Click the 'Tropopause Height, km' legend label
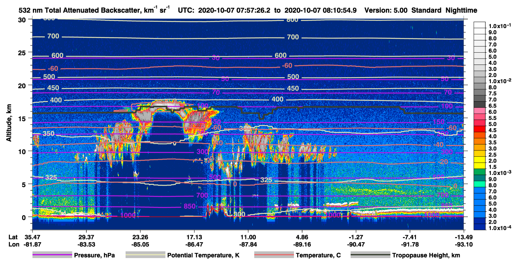 (x=426, y=255)
